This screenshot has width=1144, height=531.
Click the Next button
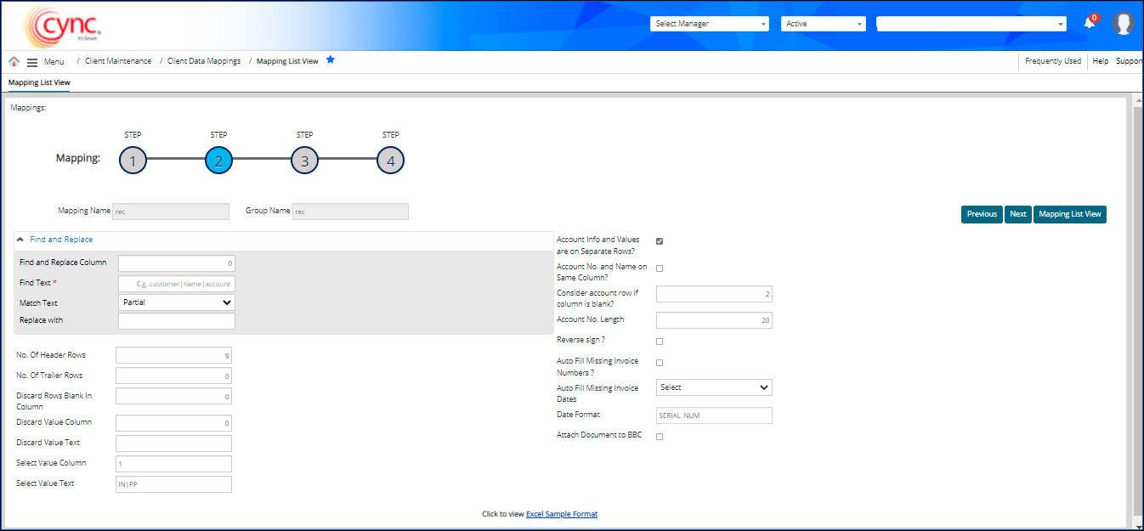pyautogui.click(x=1017, y=214)
